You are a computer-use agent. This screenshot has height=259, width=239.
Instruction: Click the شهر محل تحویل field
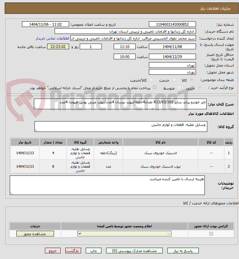(x=172, y=72)
